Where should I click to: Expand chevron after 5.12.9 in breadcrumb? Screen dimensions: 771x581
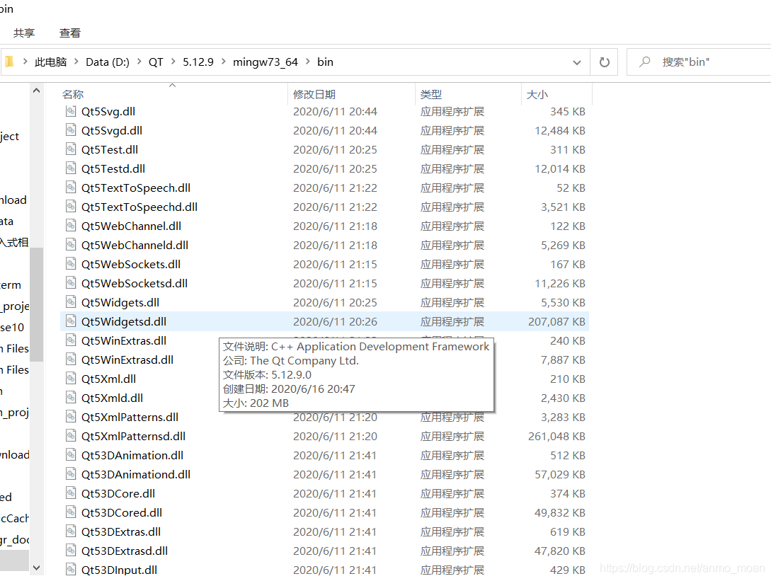click(224, 62)
